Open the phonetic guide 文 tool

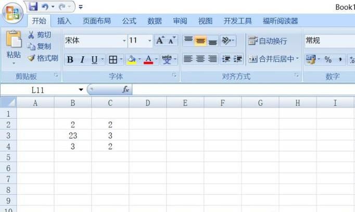(x=167, y=60)
